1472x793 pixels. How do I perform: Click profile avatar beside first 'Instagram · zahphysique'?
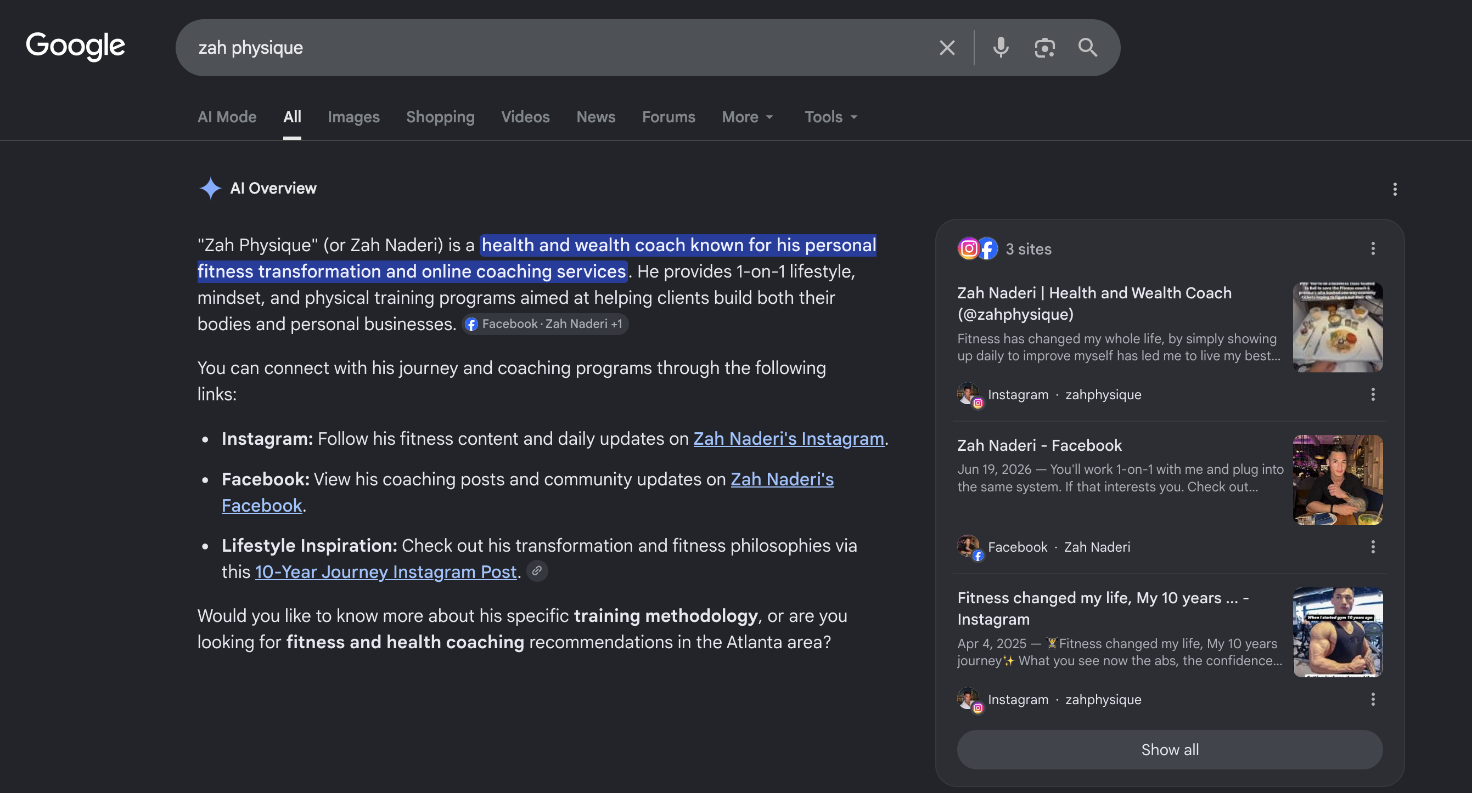[x=969, y=394]
